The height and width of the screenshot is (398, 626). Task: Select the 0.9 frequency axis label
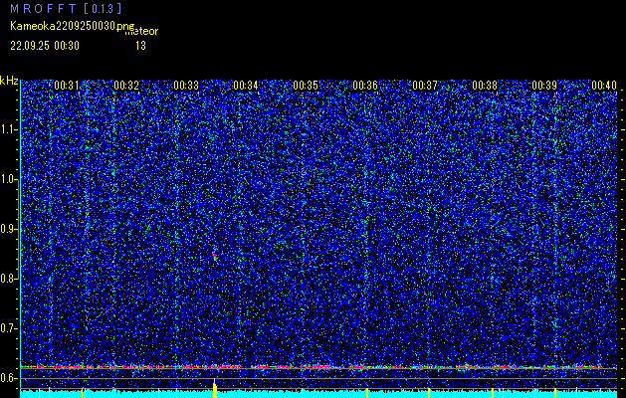[x=9, y=229]
